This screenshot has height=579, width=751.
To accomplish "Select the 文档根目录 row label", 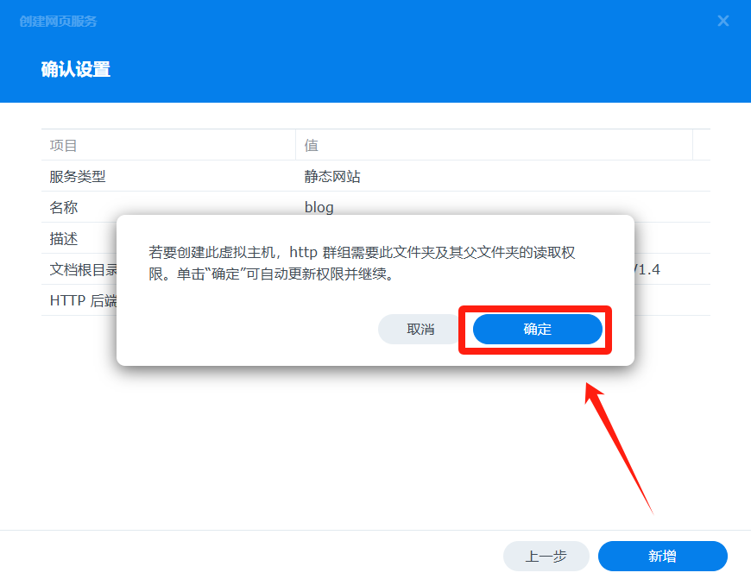I will [x=84, y=269].
